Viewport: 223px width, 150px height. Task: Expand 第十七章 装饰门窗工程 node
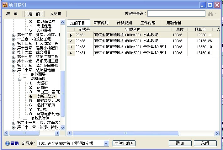[x=13, y=57]
